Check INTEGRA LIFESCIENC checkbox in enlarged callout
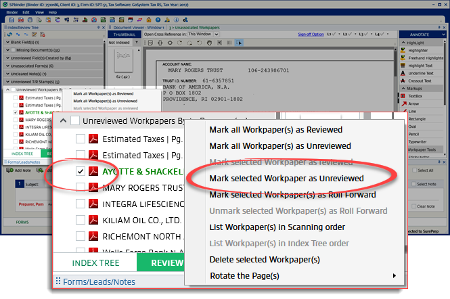Viewport: 450px width, 299px height. 81,204
